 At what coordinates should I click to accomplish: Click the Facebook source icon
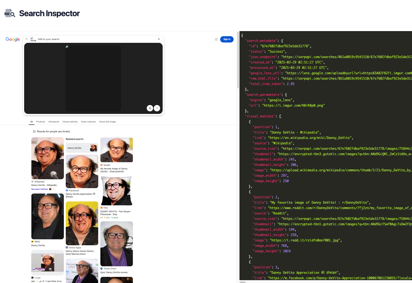tap(67, 190)
